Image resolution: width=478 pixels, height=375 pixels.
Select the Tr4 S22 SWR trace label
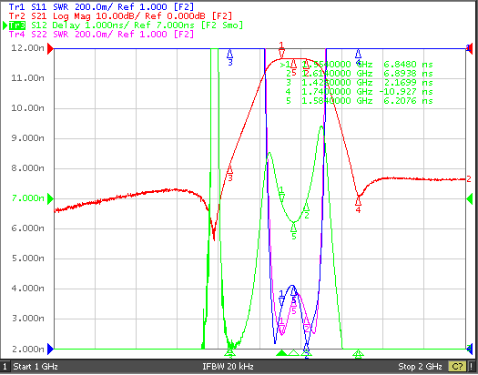point(101,34)
